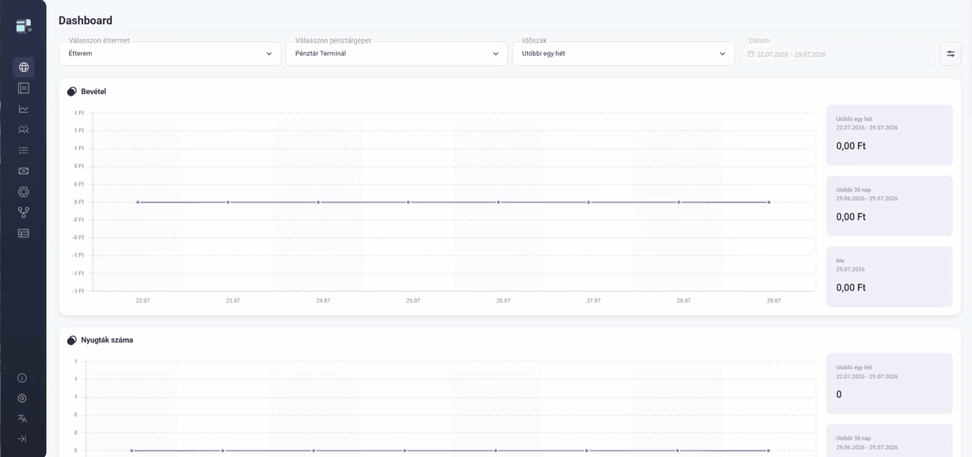Open the line chart statistics sidebar icon
This screenshot has height=457, width=972.
[24, 108]
